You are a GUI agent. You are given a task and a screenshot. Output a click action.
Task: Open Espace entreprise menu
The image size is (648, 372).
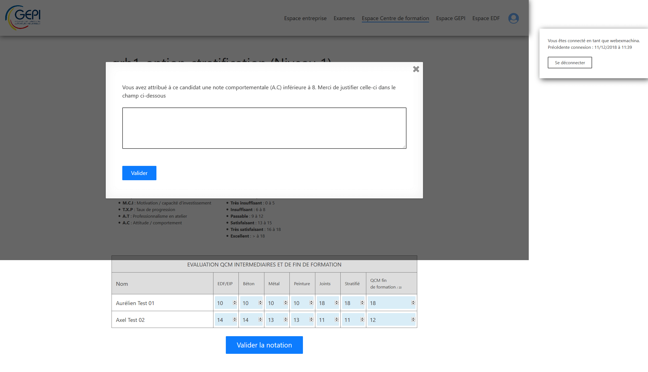(305, 18)
